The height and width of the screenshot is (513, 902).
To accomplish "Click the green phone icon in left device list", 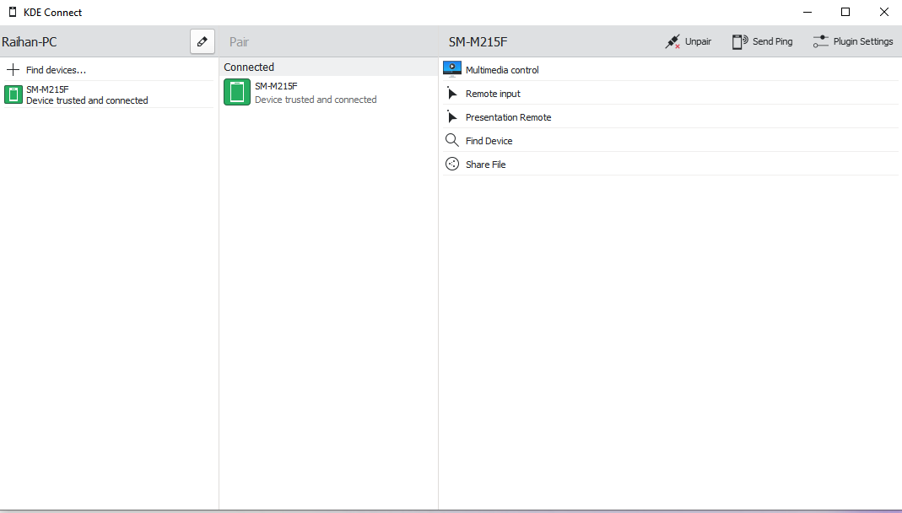I will [14, 94].
